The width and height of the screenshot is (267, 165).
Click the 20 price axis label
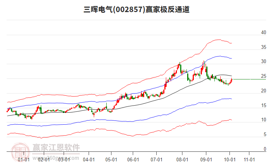pos(263,91)
